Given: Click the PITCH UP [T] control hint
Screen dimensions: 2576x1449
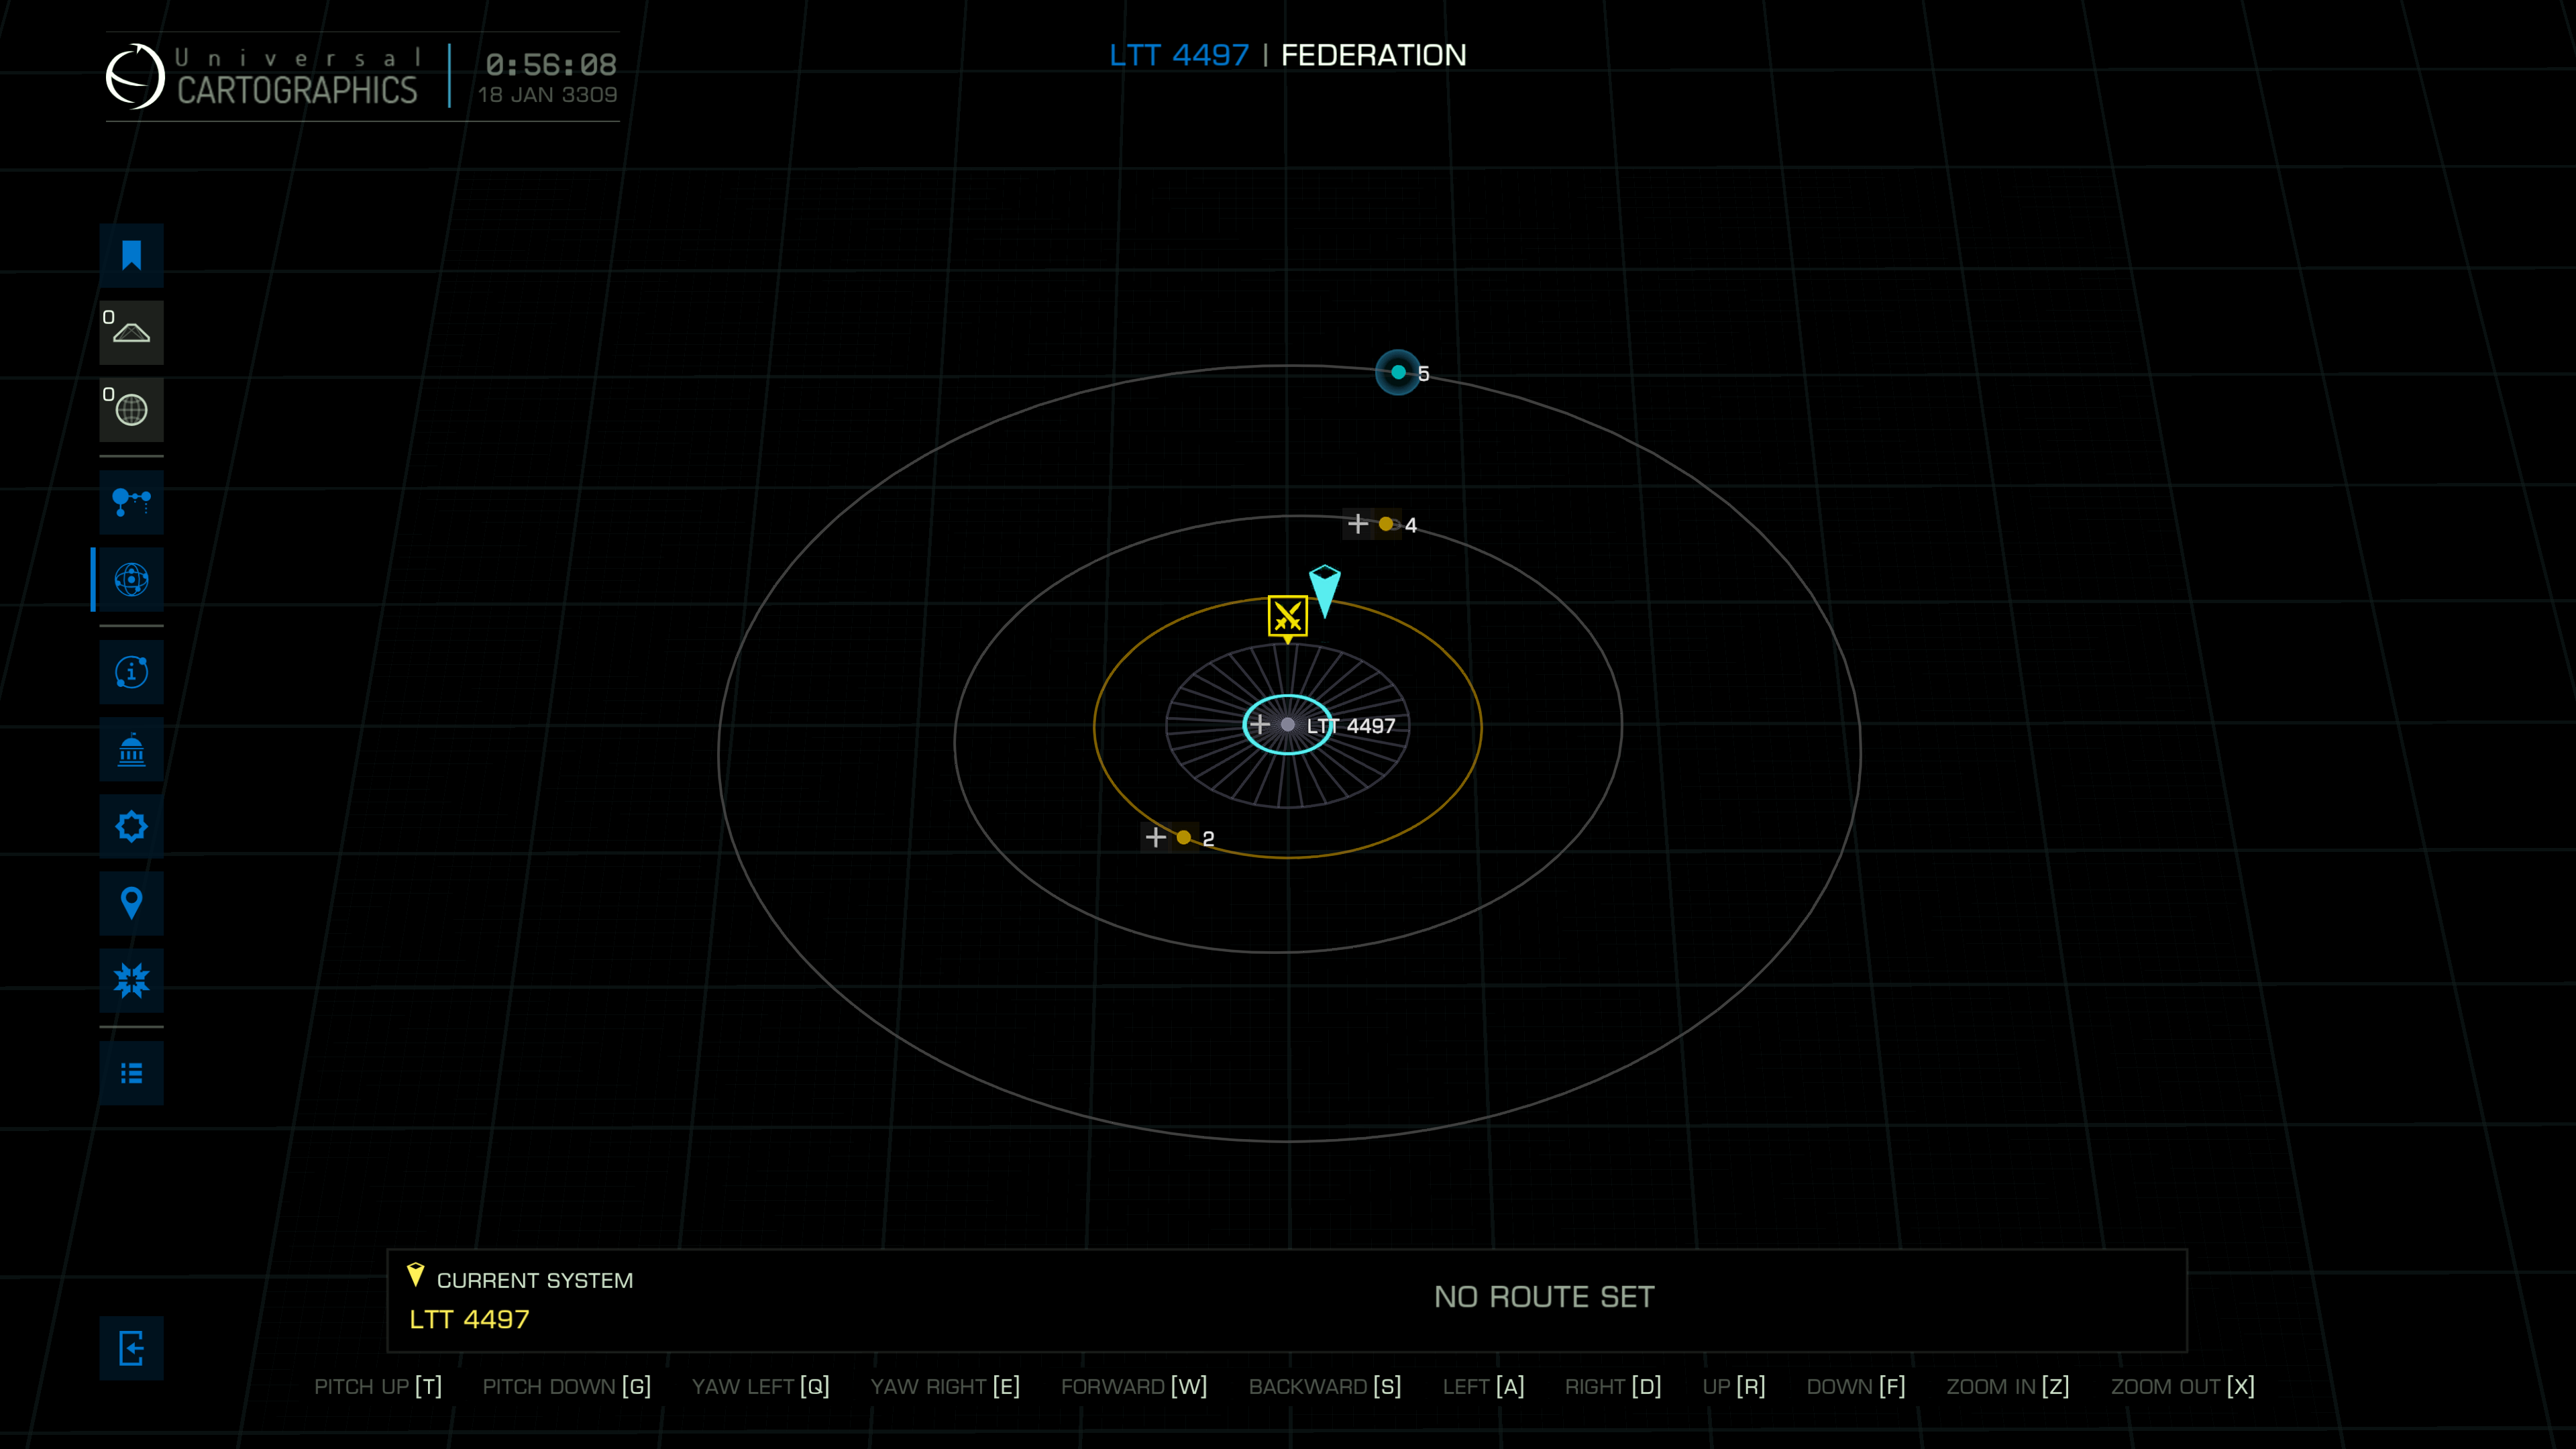Looking at the screenshot, I should click(x=378, y=1386).
